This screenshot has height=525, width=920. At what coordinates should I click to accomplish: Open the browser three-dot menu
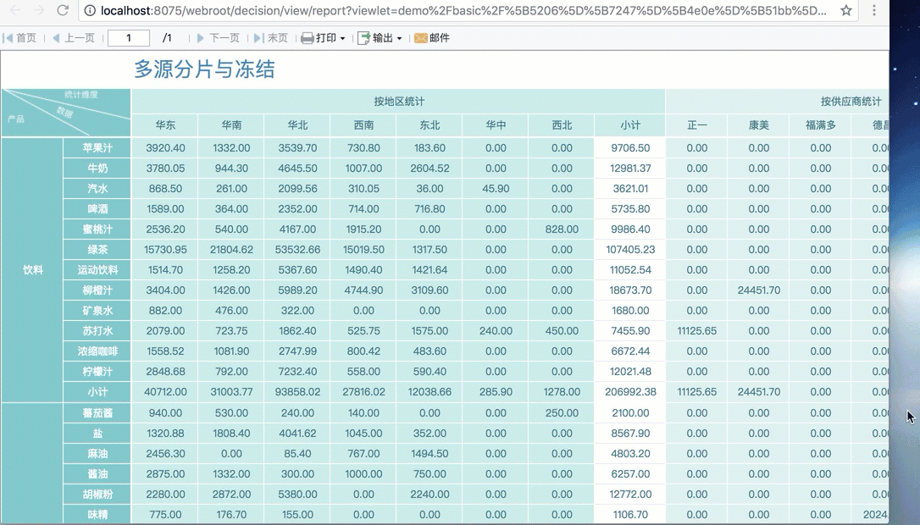[x=873, y=10]
